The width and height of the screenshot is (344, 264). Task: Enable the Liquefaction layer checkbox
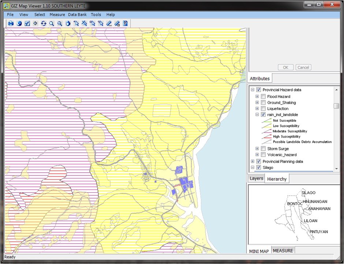263,109
